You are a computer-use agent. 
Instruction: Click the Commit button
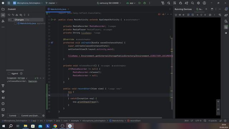point(13,115)
